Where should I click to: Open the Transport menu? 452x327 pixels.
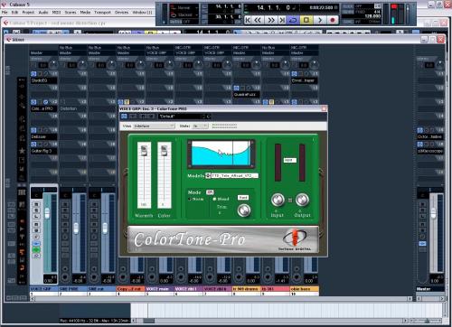coord(102,13)
